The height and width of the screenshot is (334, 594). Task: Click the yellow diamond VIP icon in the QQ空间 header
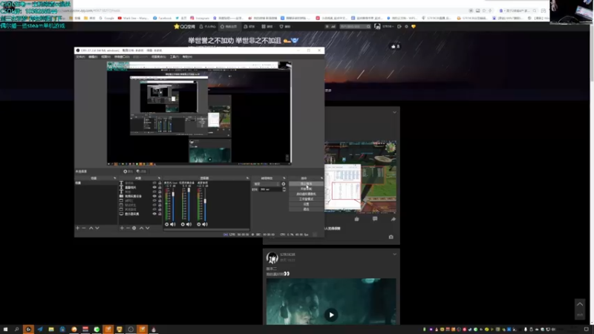tap(414, 27)
